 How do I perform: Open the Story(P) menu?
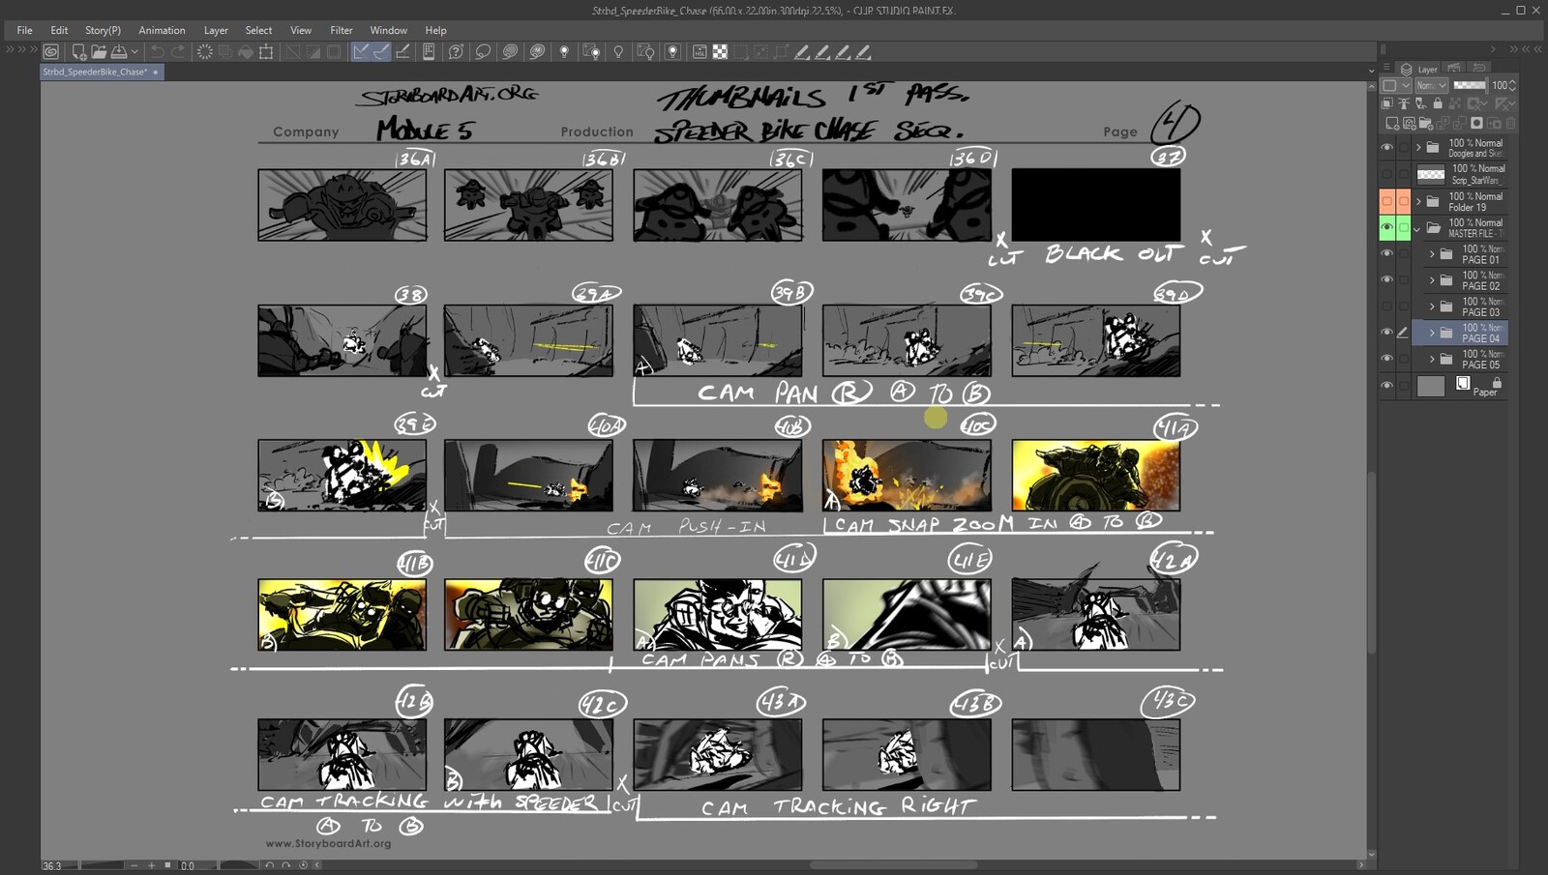(x=103, y=30)
